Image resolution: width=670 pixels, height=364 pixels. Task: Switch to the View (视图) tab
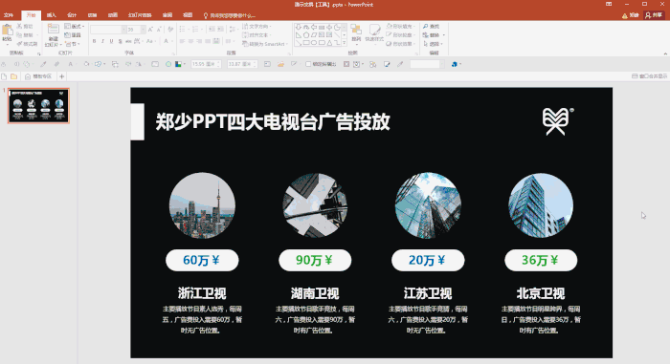pos(188,15)
